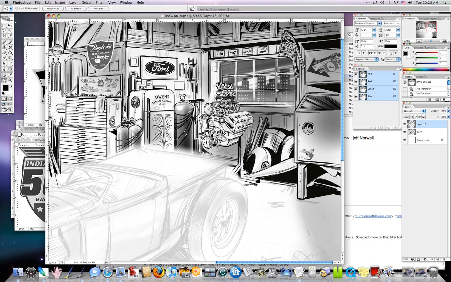Select the Lasso tool
Screen dimensions: 451x282
(x=4, y=30)
